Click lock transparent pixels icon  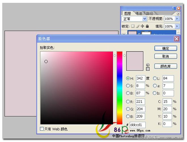tap(133, 26)
